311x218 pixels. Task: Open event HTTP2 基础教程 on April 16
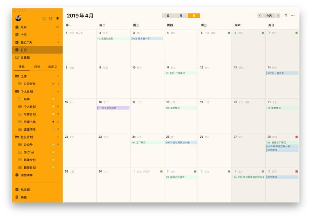(x=113, y=108)
